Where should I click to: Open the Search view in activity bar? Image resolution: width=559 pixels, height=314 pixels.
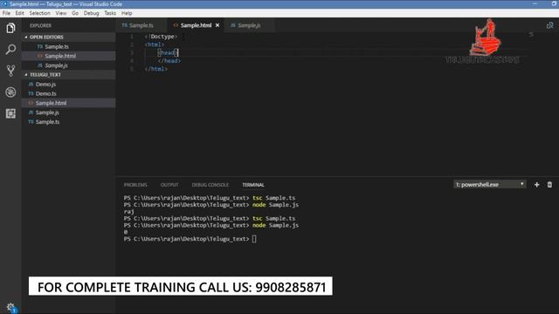[x=10, y=49]
